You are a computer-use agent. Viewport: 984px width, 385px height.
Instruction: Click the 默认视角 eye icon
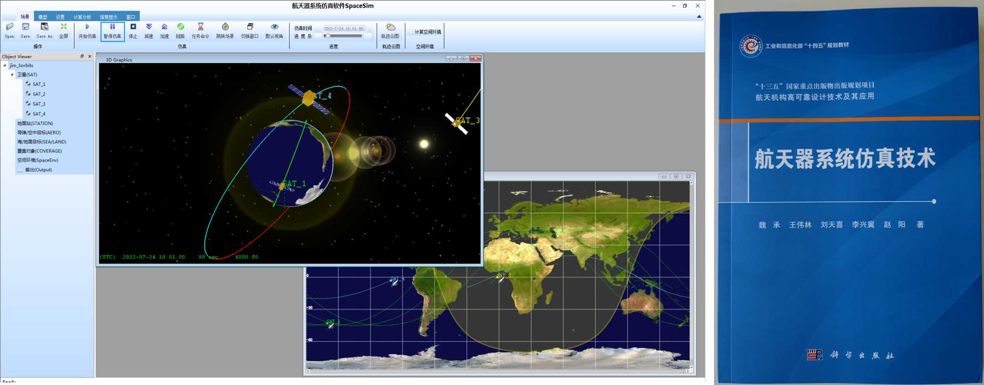click(x=274, y=30)
